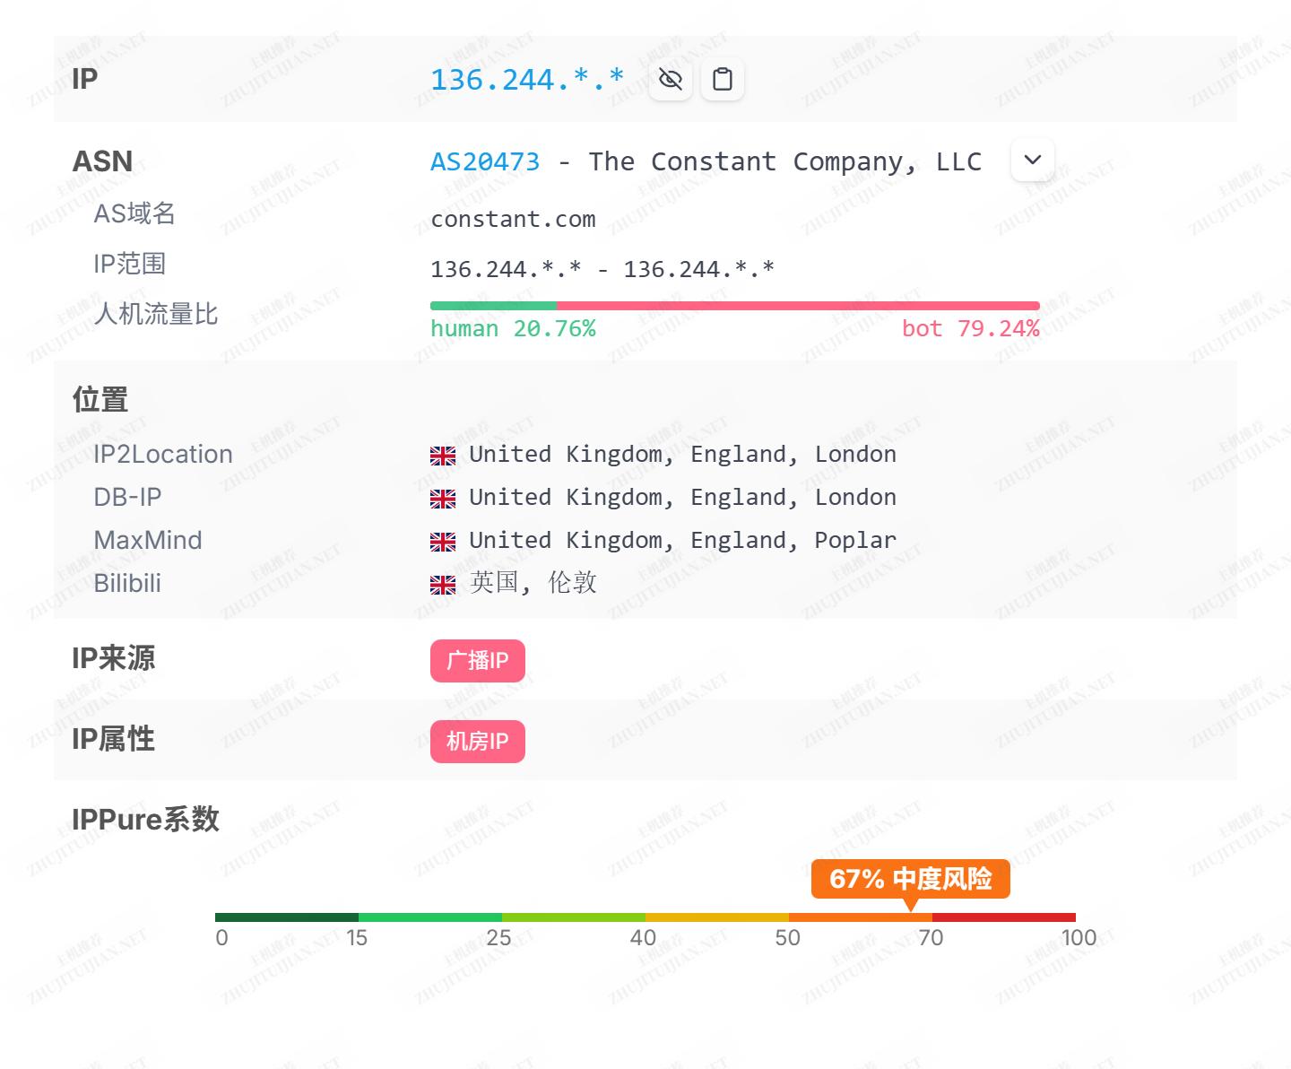Click the UK flag beside IP2Location

coord(443,456)
